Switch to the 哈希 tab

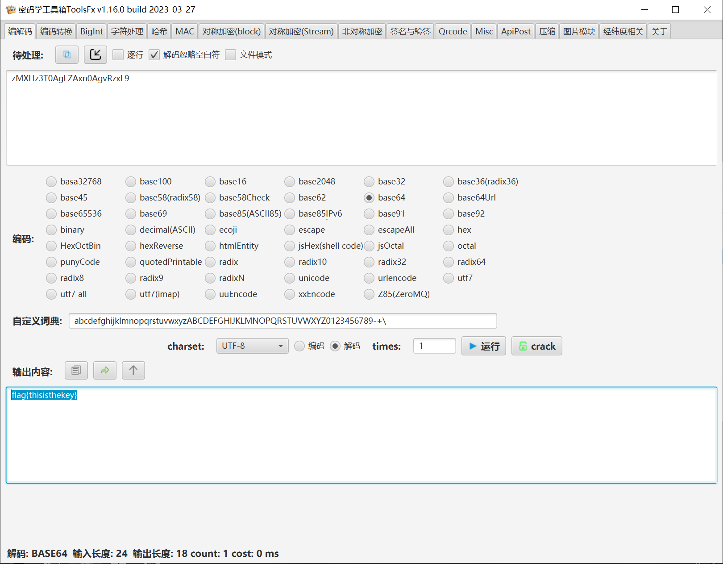click(159, 31)
